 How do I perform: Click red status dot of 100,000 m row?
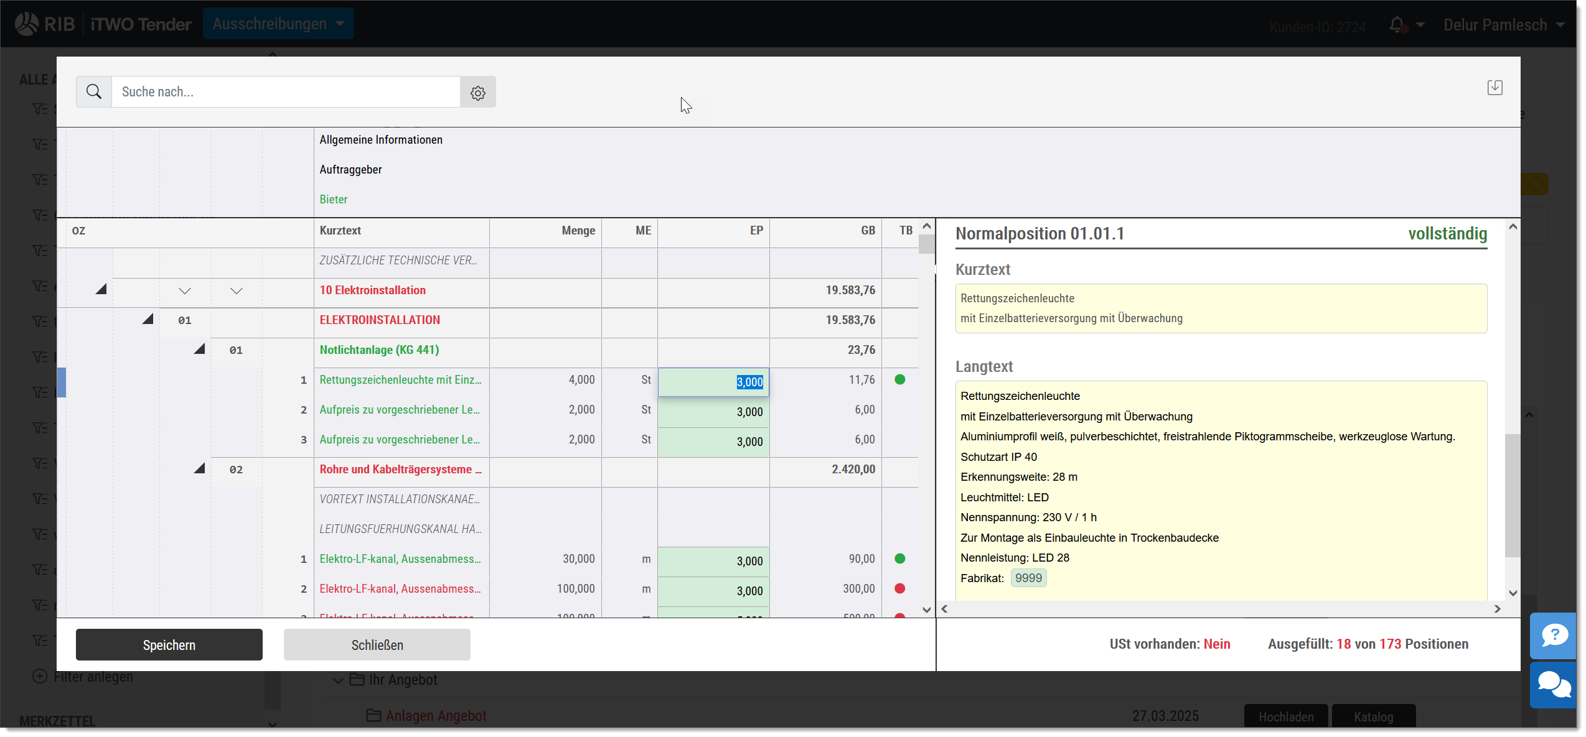pos(899,588)
